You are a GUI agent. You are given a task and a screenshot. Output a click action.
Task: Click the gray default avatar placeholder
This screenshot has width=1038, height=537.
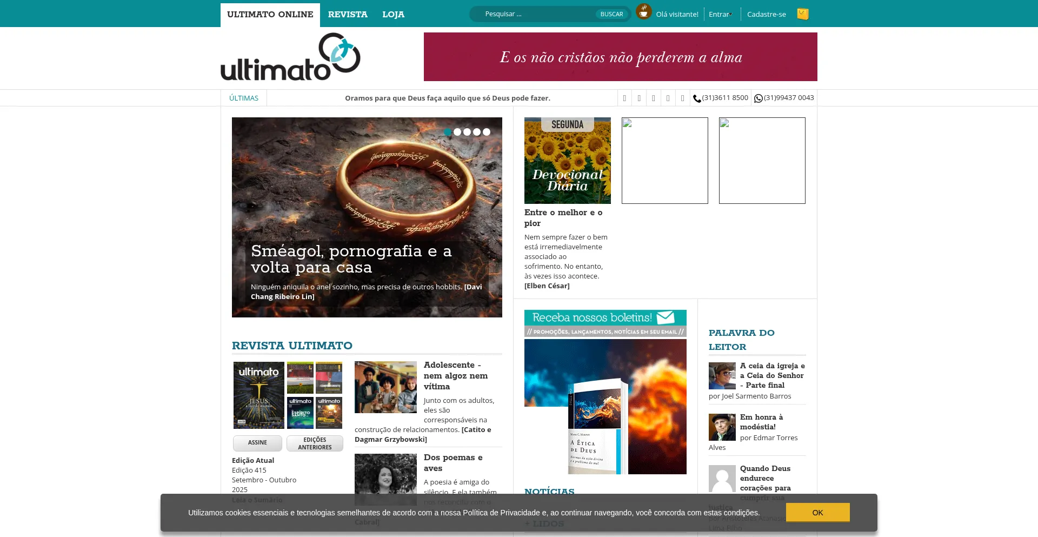pos(722,479)
